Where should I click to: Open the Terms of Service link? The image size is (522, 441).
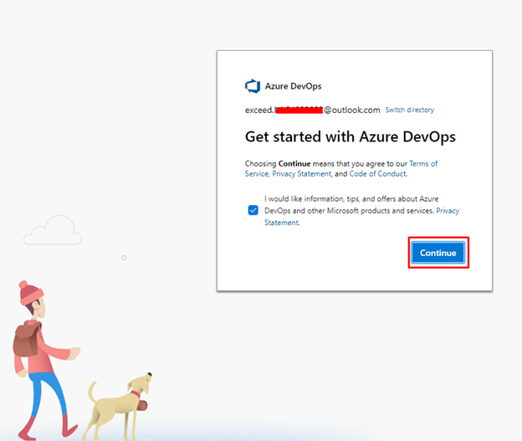click(x=423, y=164)
